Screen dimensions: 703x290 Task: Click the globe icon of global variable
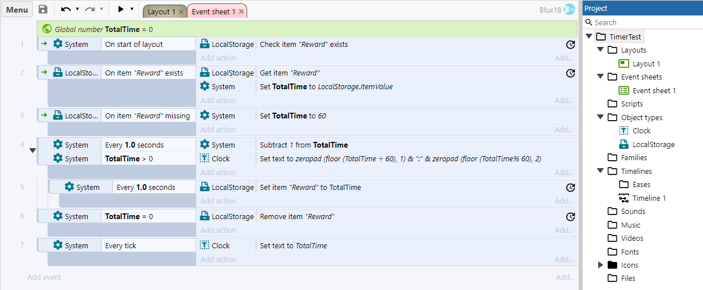point(47,29)
